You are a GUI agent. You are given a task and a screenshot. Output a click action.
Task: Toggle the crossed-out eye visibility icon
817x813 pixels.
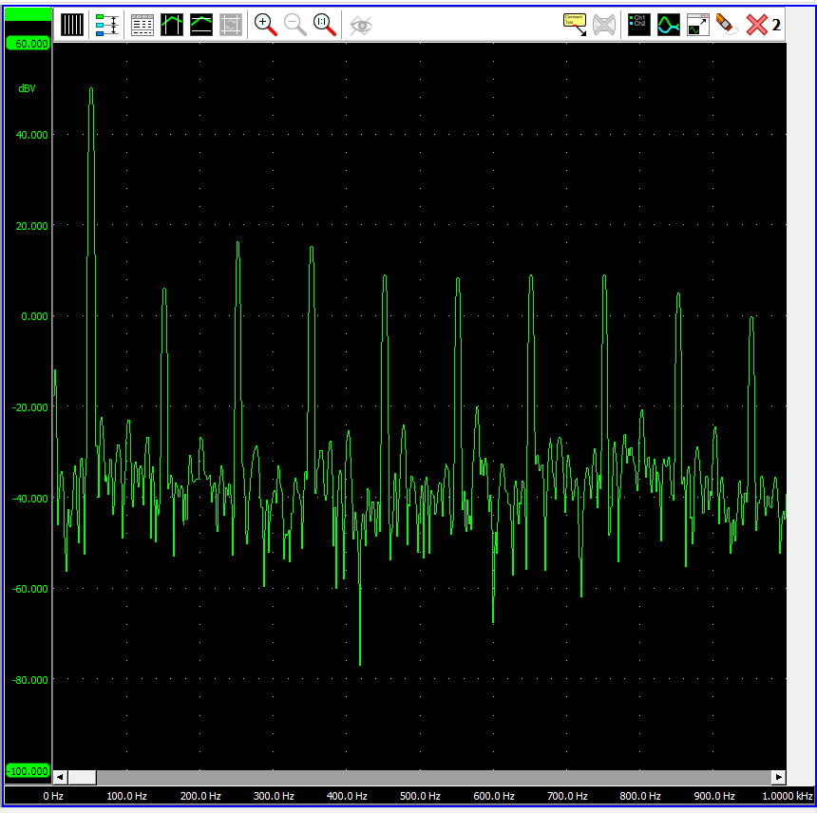(361, 25)
